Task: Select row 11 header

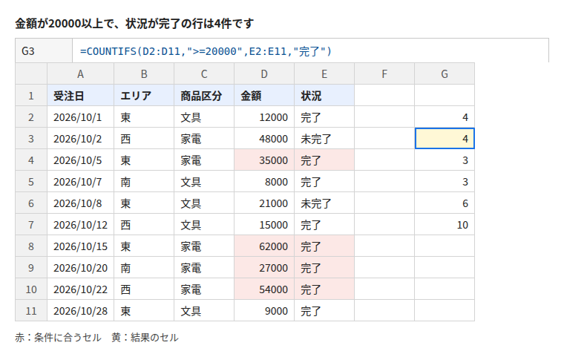Action: [x=31, y=310]
